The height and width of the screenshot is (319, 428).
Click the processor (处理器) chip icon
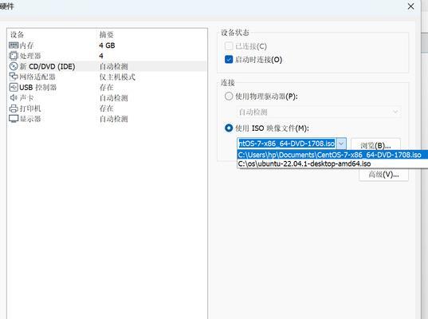coord(14,56)
